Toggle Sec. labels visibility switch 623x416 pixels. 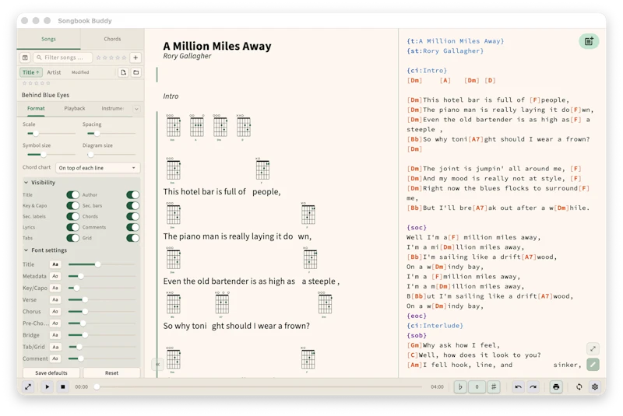pyautogui.click(x=72, y=216)
